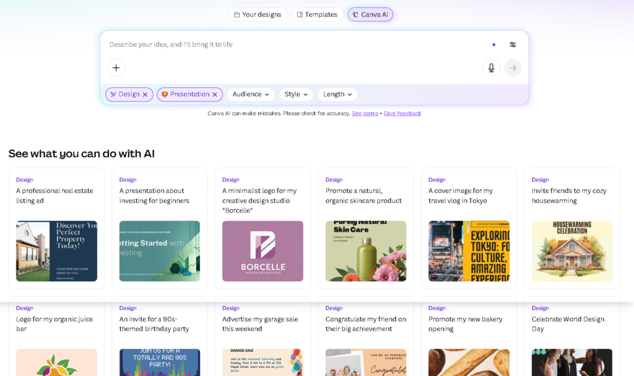Screen dimensions: 634x376
Task: Click the prompt description input field
Action: 291,45
